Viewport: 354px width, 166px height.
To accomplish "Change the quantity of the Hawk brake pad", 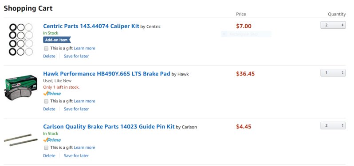I will 333,72.
